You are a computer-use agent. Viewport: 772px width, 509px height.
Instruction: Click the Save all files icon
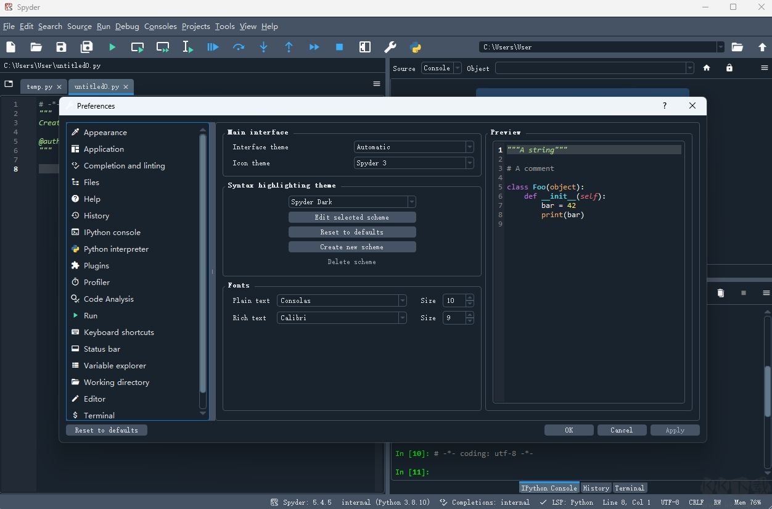pyautogui.click(x=86, y=47)
